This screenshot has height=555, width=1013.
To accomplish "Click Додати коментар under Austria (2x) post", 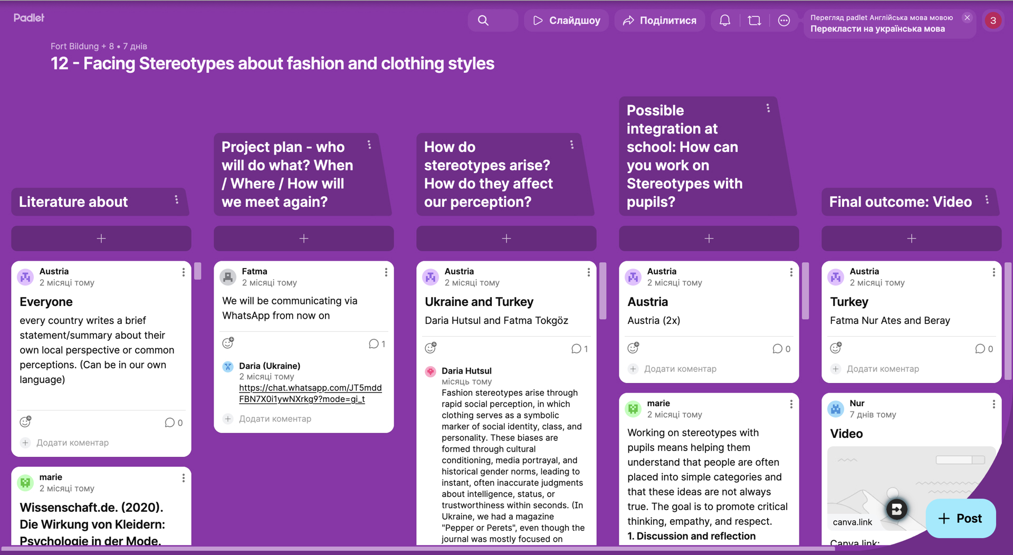I will [680, 369].
